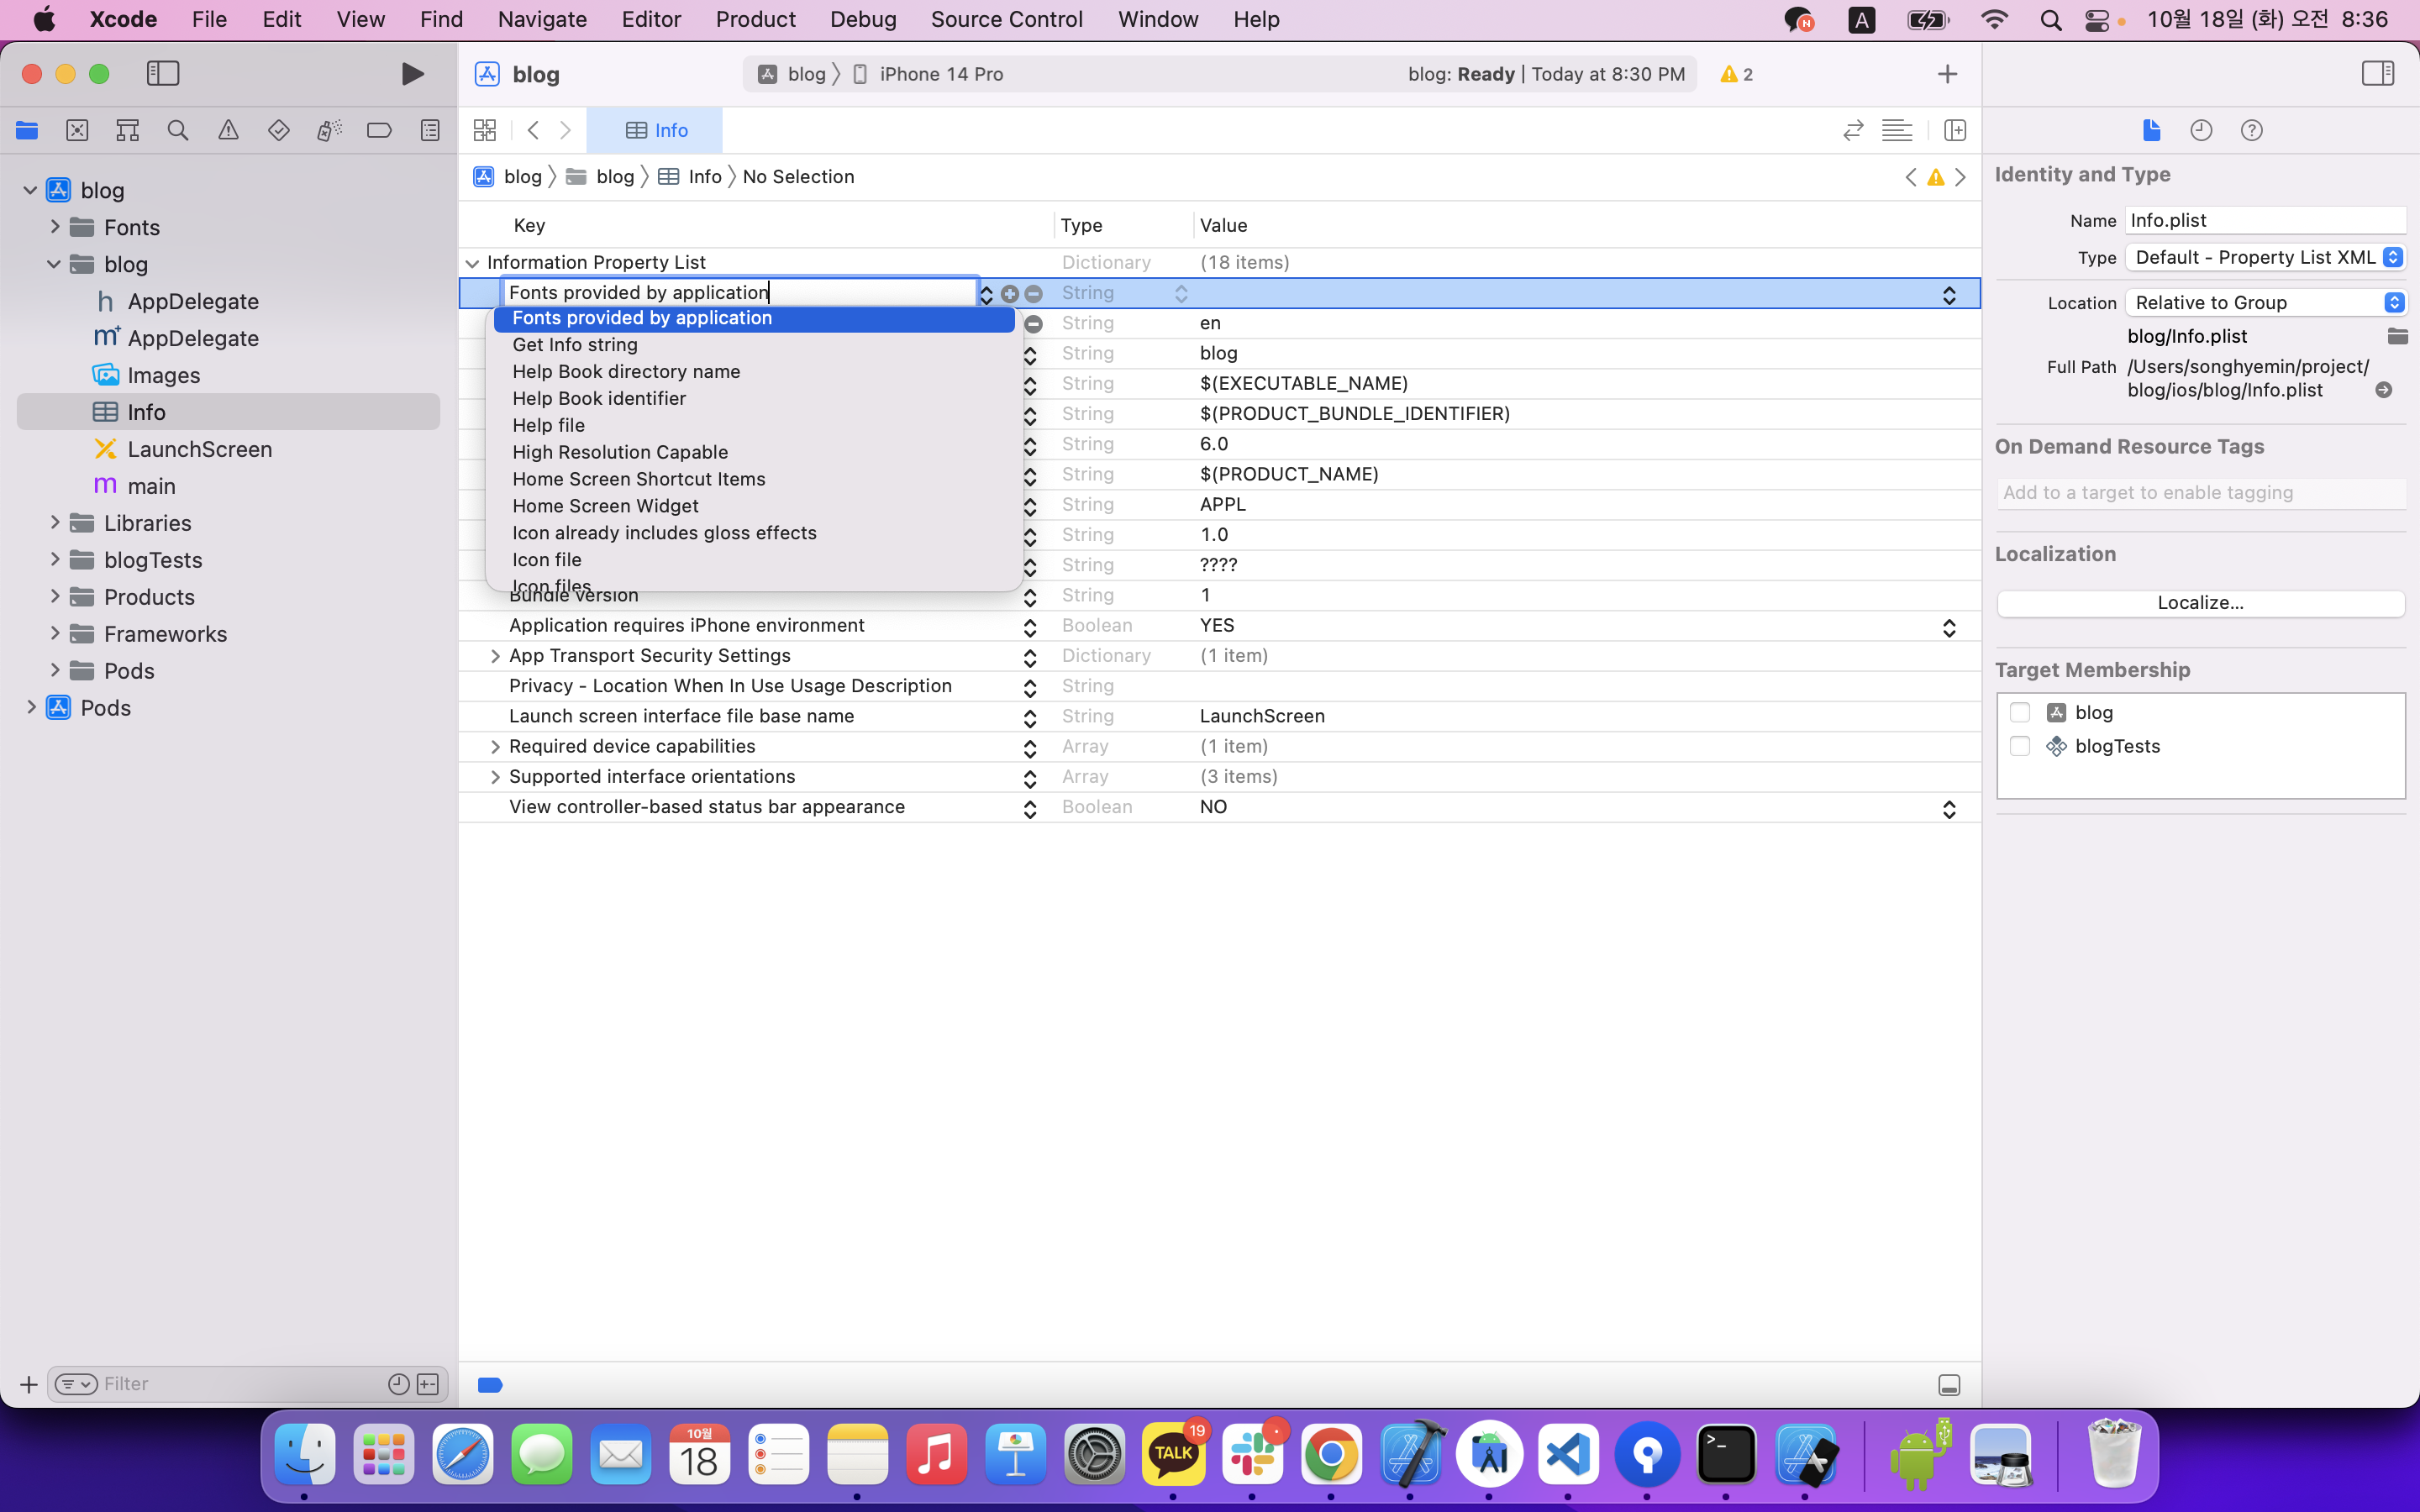Expand the Fonts folder
This screenshot has width=2420, height=1512.
(x=55, y=227)
